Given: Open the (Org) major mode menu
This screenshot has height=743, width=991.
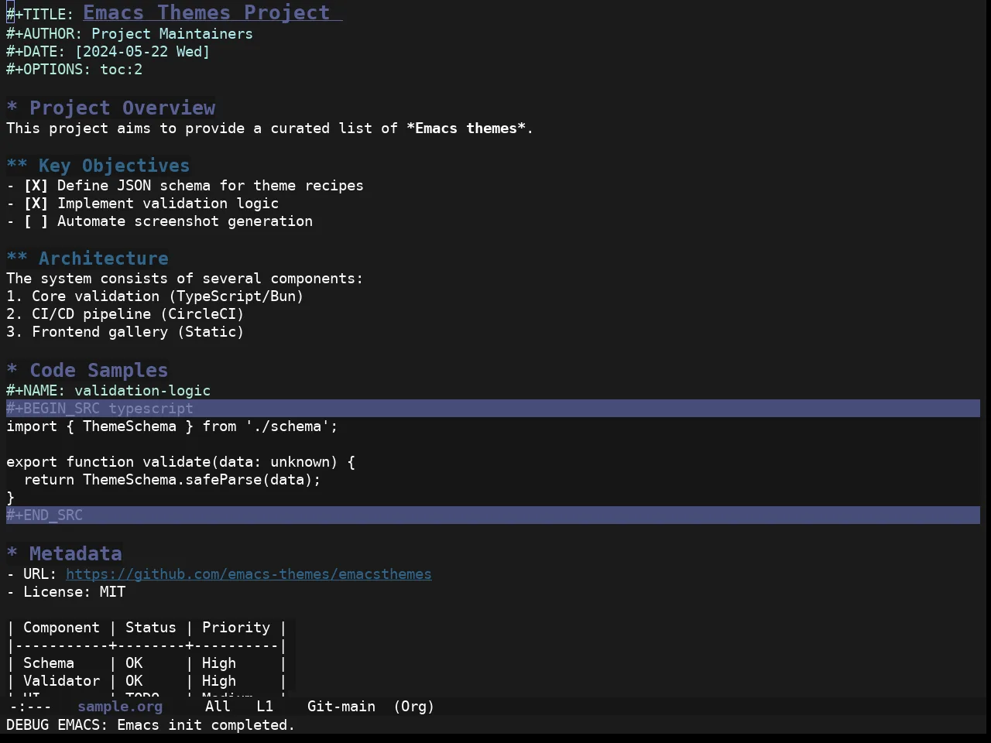Looking at the screenshot, I should [x=414, y=707].
